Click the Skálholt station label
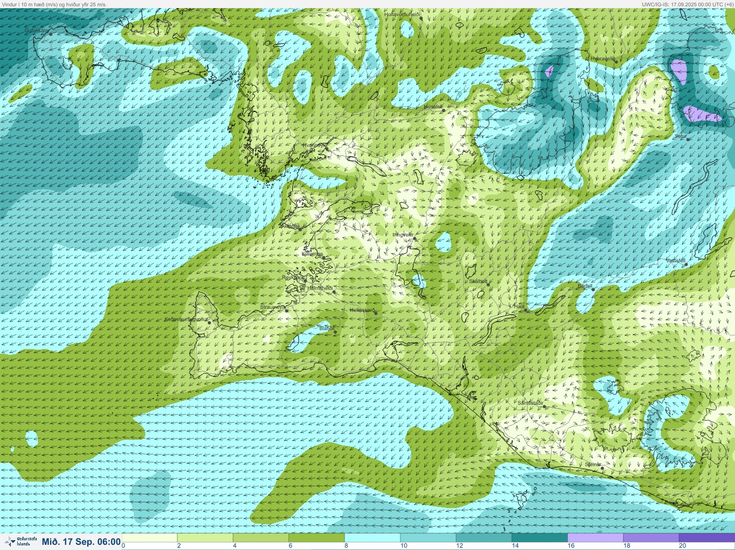Image resolution: width=735 pixels, height=550 pixels. tap(478, 281)
